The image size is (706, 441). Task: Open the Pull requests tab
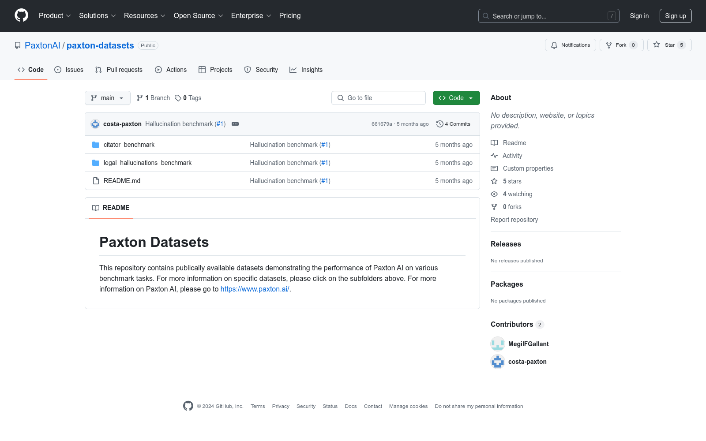coord(119,70)
